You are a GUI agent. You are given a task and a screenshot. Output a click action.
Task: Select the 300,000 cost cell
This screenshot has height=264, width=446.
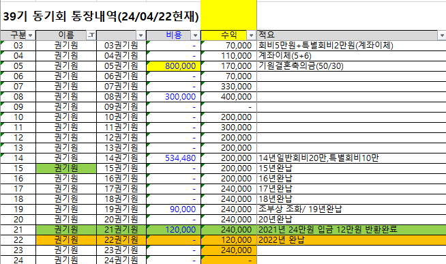(173, 97)
